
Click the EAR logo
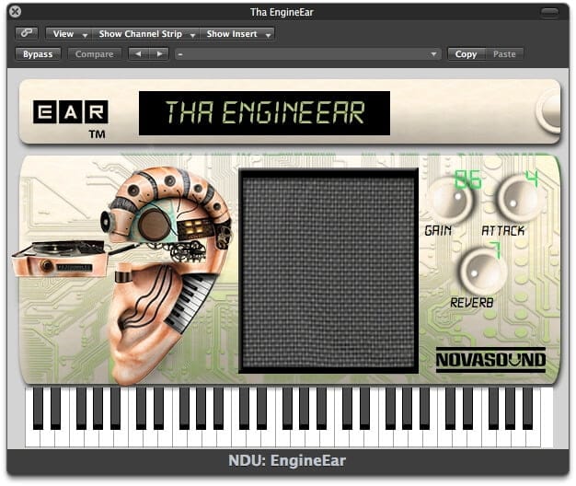pos(70,111)
